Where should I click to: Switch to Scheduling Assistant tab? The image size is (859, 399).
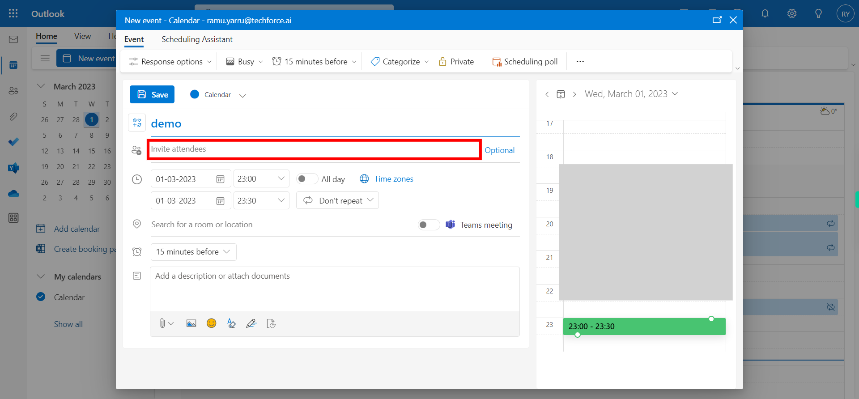pos(197,39)
